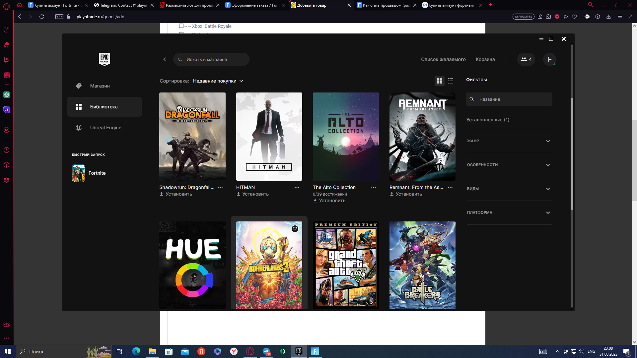Open The Alto Collection cover
Screen dimensions: 637x358
tap(346, 137)
